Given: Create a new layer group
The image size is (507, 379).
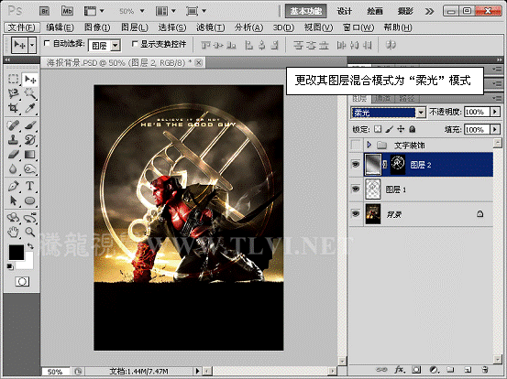Looking at the screenshot, I should pyautogui.click(x=450, y=369).
